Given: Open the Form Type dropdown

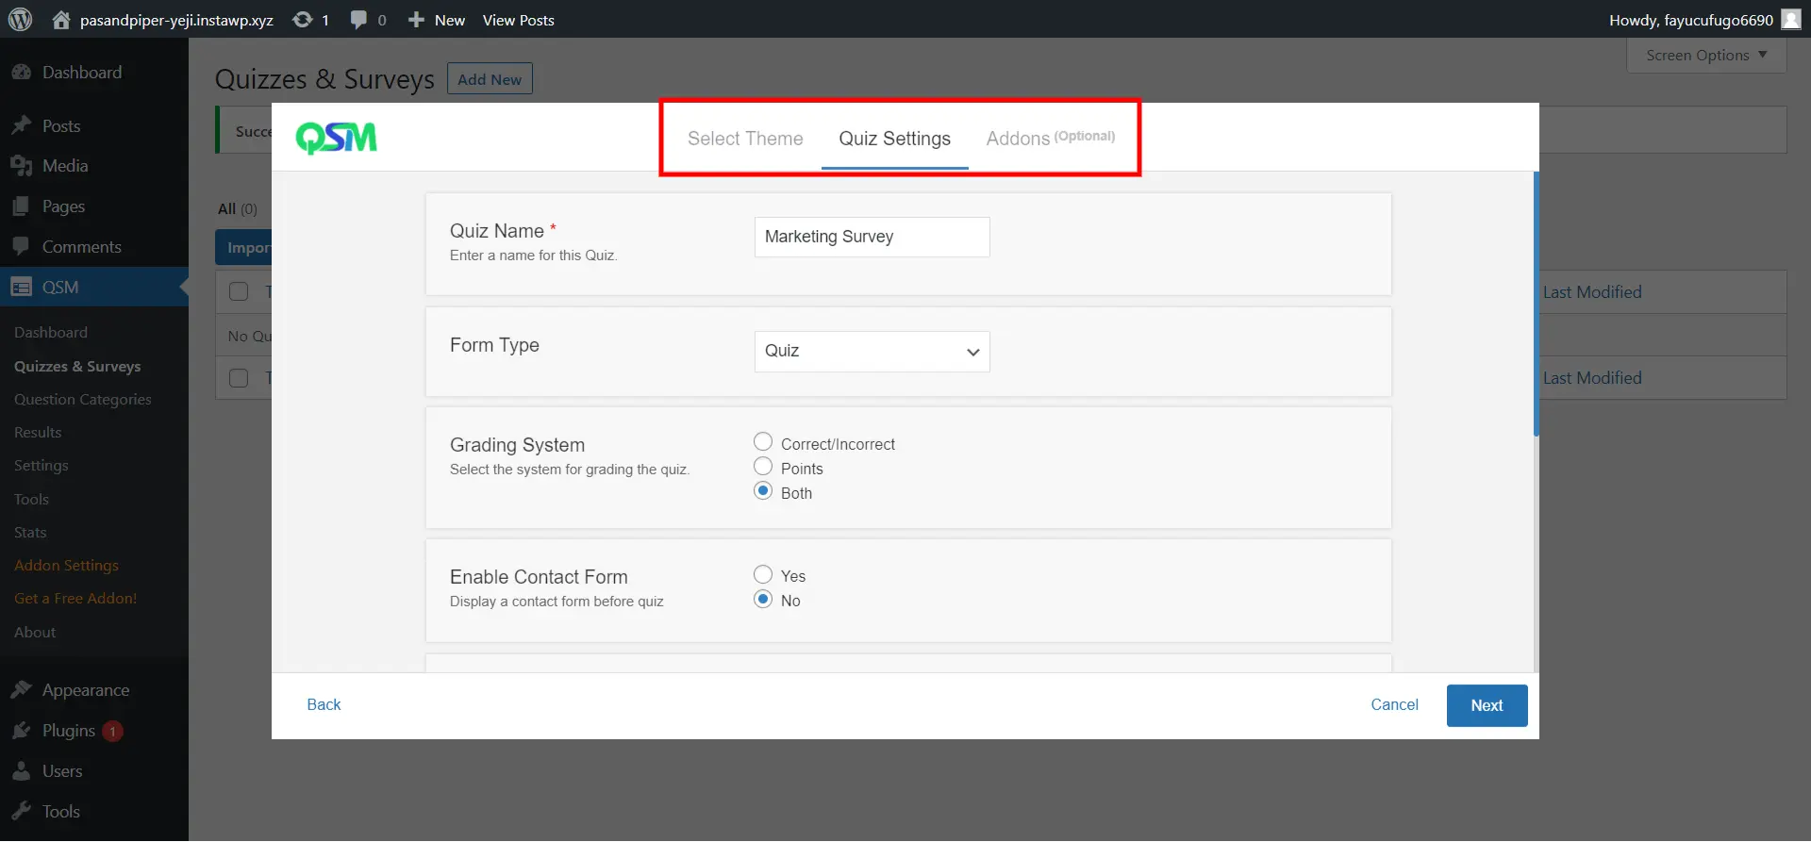Looking at the screenshot, I should click(x=872, y=352).
